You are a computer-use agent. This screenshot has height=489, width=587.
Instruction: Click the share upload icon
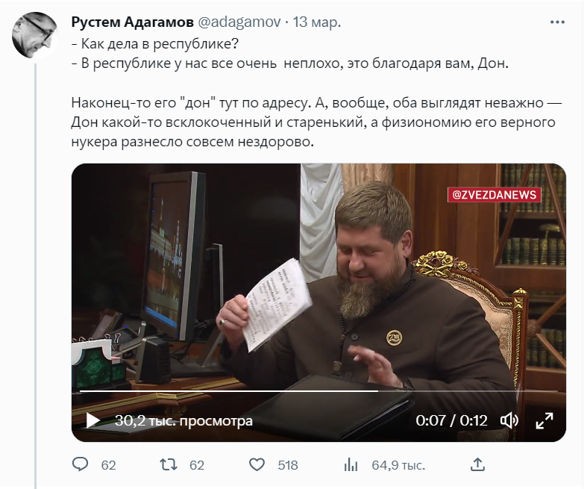pos(477,464)
